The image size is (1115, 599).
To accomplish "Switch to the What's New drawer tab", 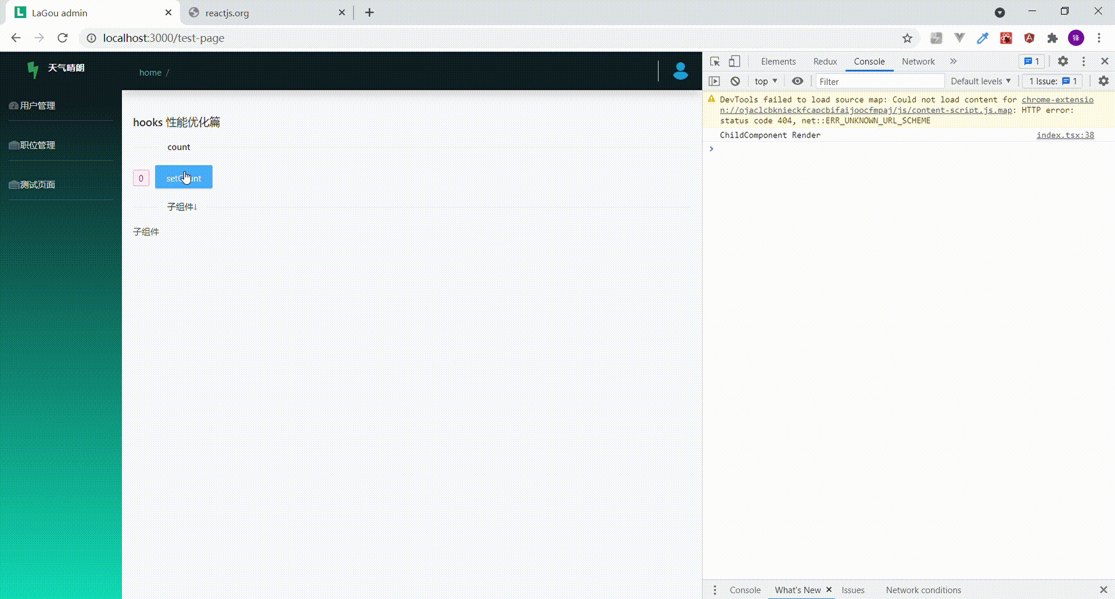I will pos(797,590).
